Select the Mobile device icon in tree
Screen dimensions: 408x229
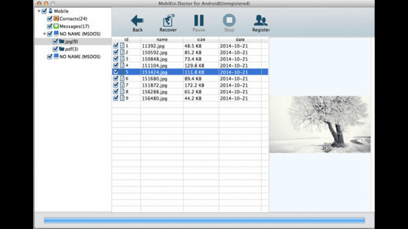(51, 11)
